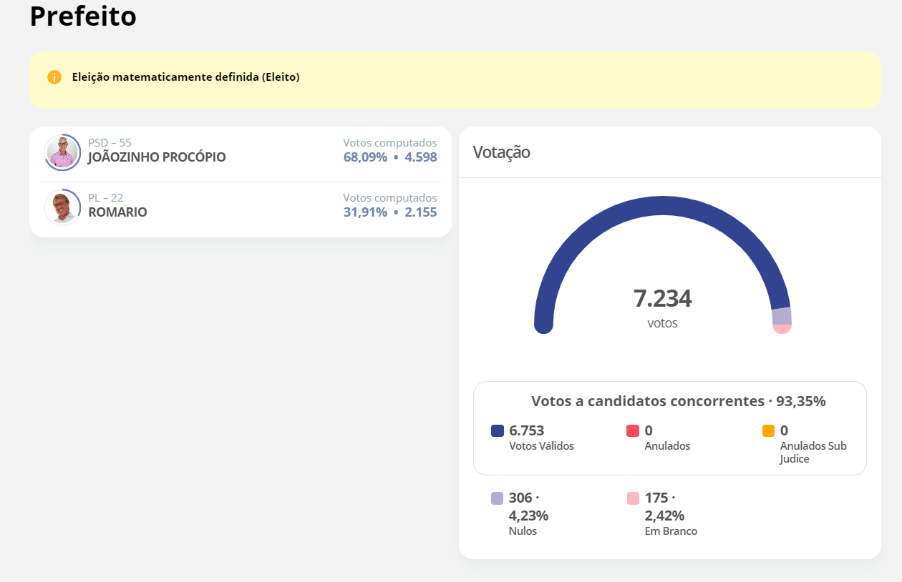The width and height of the screenshot is (902, 582).
Task: Click the yellow info icon in banner
Action: point(54,77)
